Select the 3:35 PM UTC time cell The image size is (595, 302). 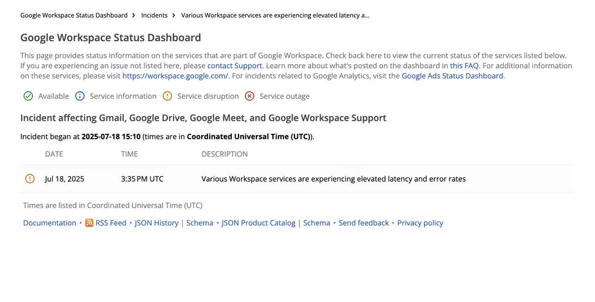pyautogui.click(x=142, y=179)
